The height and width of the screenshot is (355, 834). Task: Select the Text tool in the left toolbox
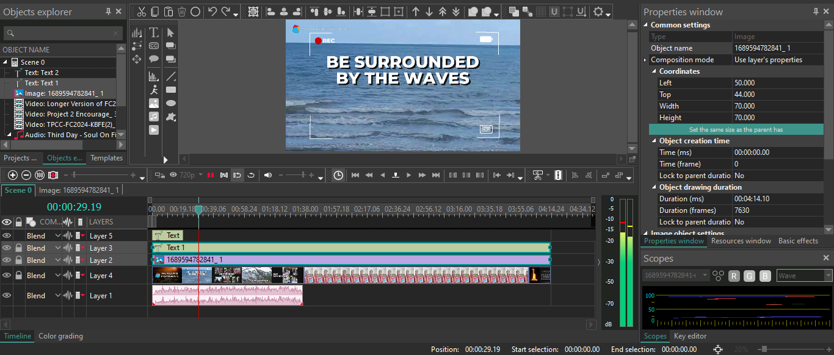click(x=154, y=33)
